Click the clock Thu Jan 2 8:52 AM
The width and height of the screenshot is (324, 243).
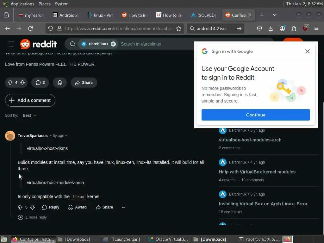click(304, 4)
